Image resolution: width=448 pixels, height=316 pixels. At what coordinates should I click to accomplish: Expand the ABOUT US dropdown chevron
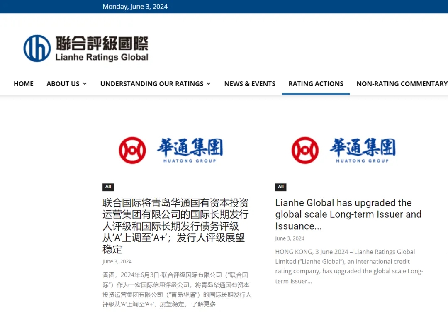point(85,84)
